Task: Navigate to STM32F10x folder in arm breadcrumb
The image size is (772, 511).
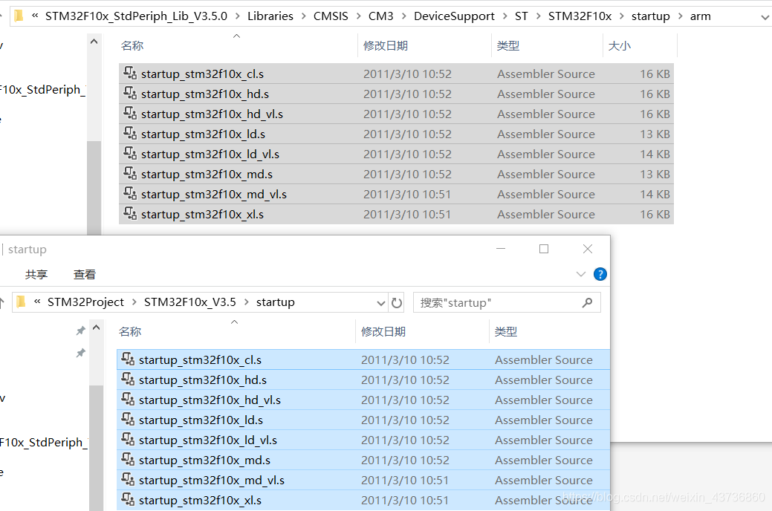Action: tap(580, 16)
